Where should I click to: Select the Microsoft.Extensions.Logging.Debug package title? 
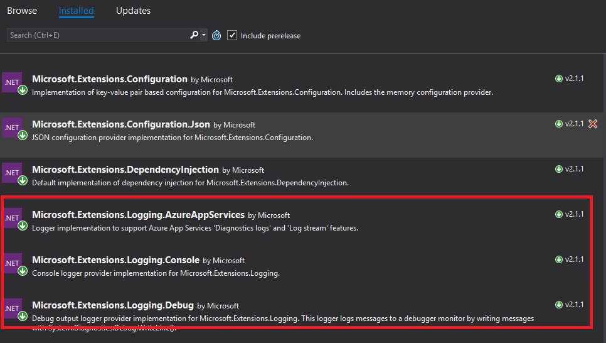click(113, 305)
